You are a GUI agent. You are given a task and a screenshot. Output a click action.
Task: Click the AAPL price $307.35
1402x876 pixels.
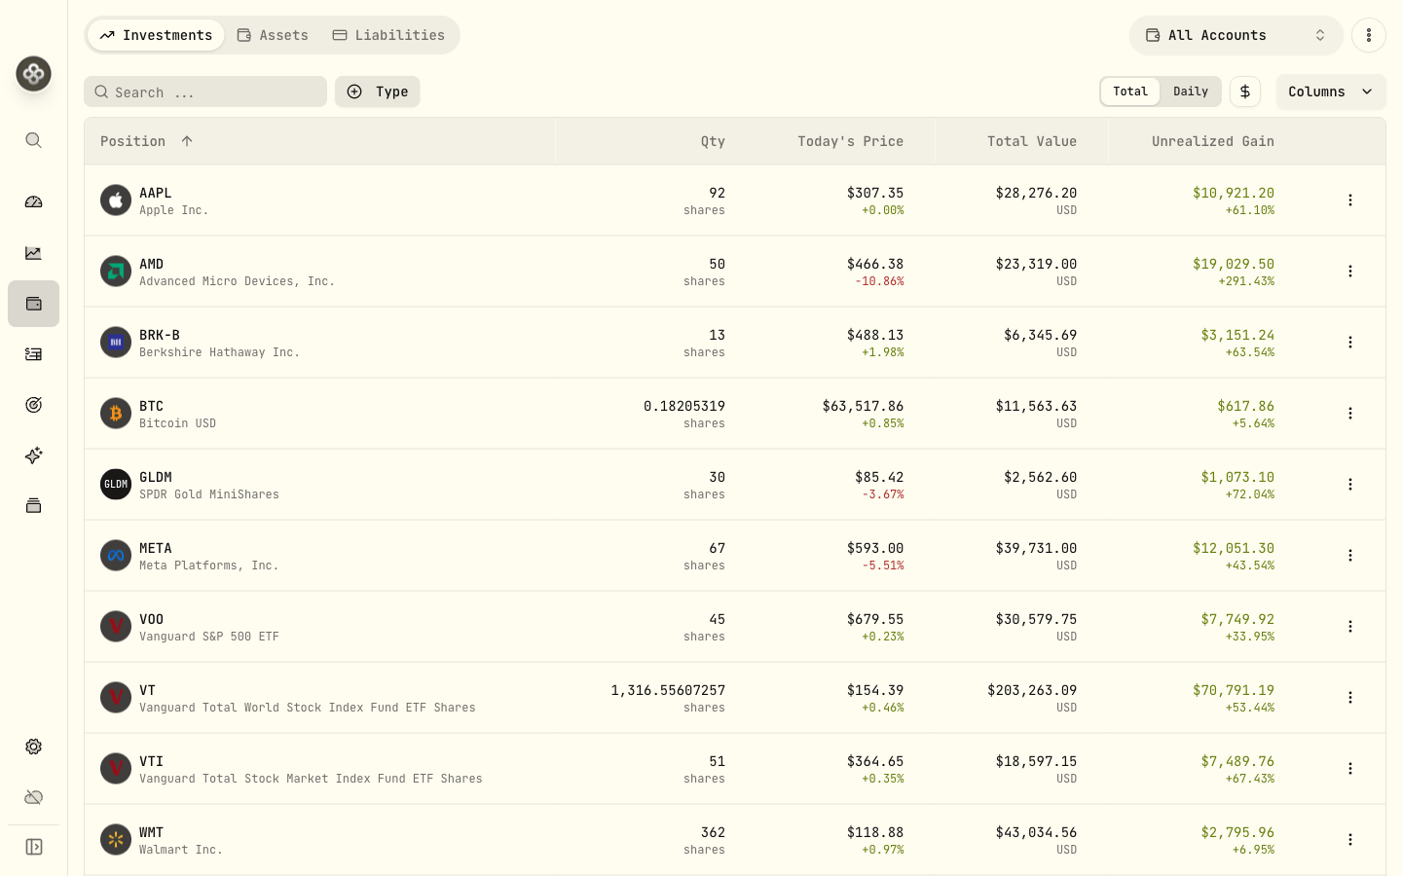click(x=875, y=193)
